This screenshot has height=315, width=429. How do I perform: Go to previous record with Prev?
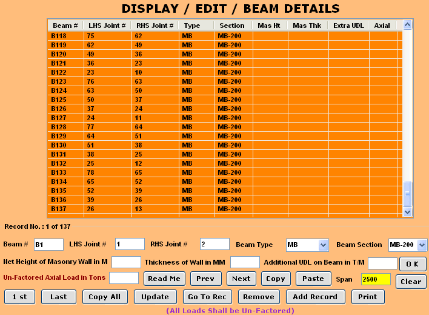[x=206, y=279]
